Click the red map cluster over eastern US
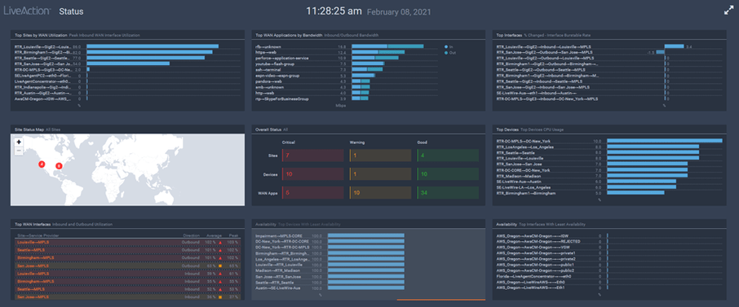Screen dimensions: 739x307 coord(59,166)
